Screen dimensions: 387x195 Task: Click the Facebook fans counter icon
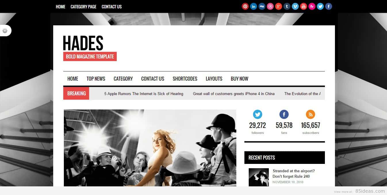[284, 114]
